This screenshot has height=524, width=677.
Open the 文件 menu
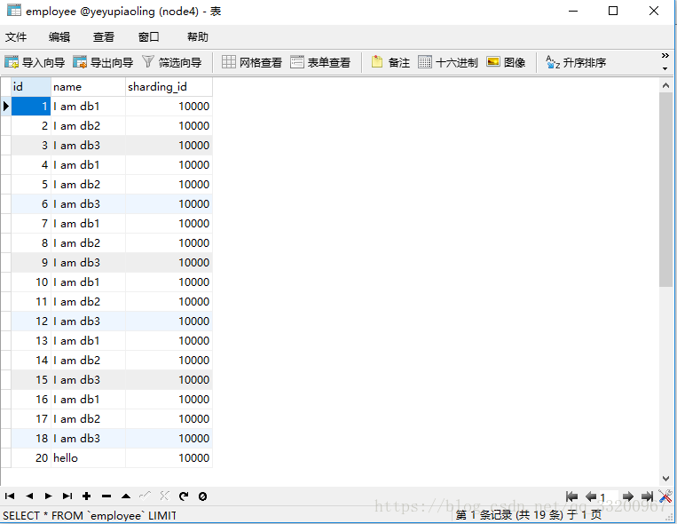[x=16, y=36]
